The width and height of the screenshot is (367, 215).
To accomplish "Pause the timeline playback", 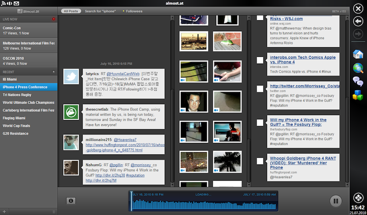I will coord(335,200).
